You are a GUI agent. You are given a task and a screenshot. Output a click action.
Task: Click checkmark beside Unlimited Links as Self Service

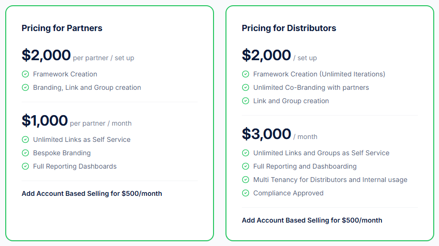coord(25,139)
